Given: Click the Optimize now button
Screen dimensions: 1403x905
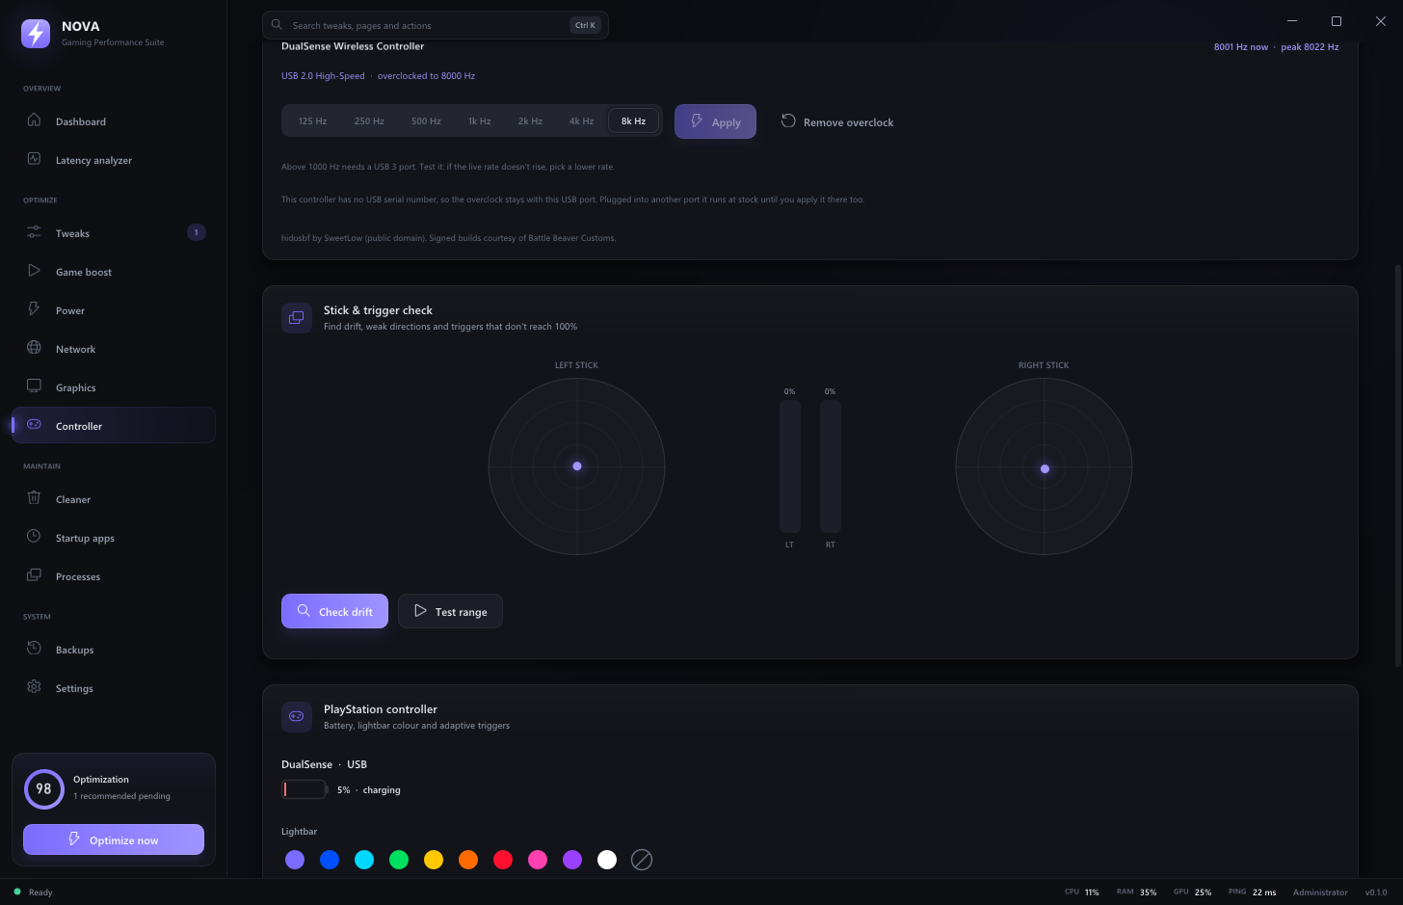Looking at the screenshot, I should coord(114,839).
